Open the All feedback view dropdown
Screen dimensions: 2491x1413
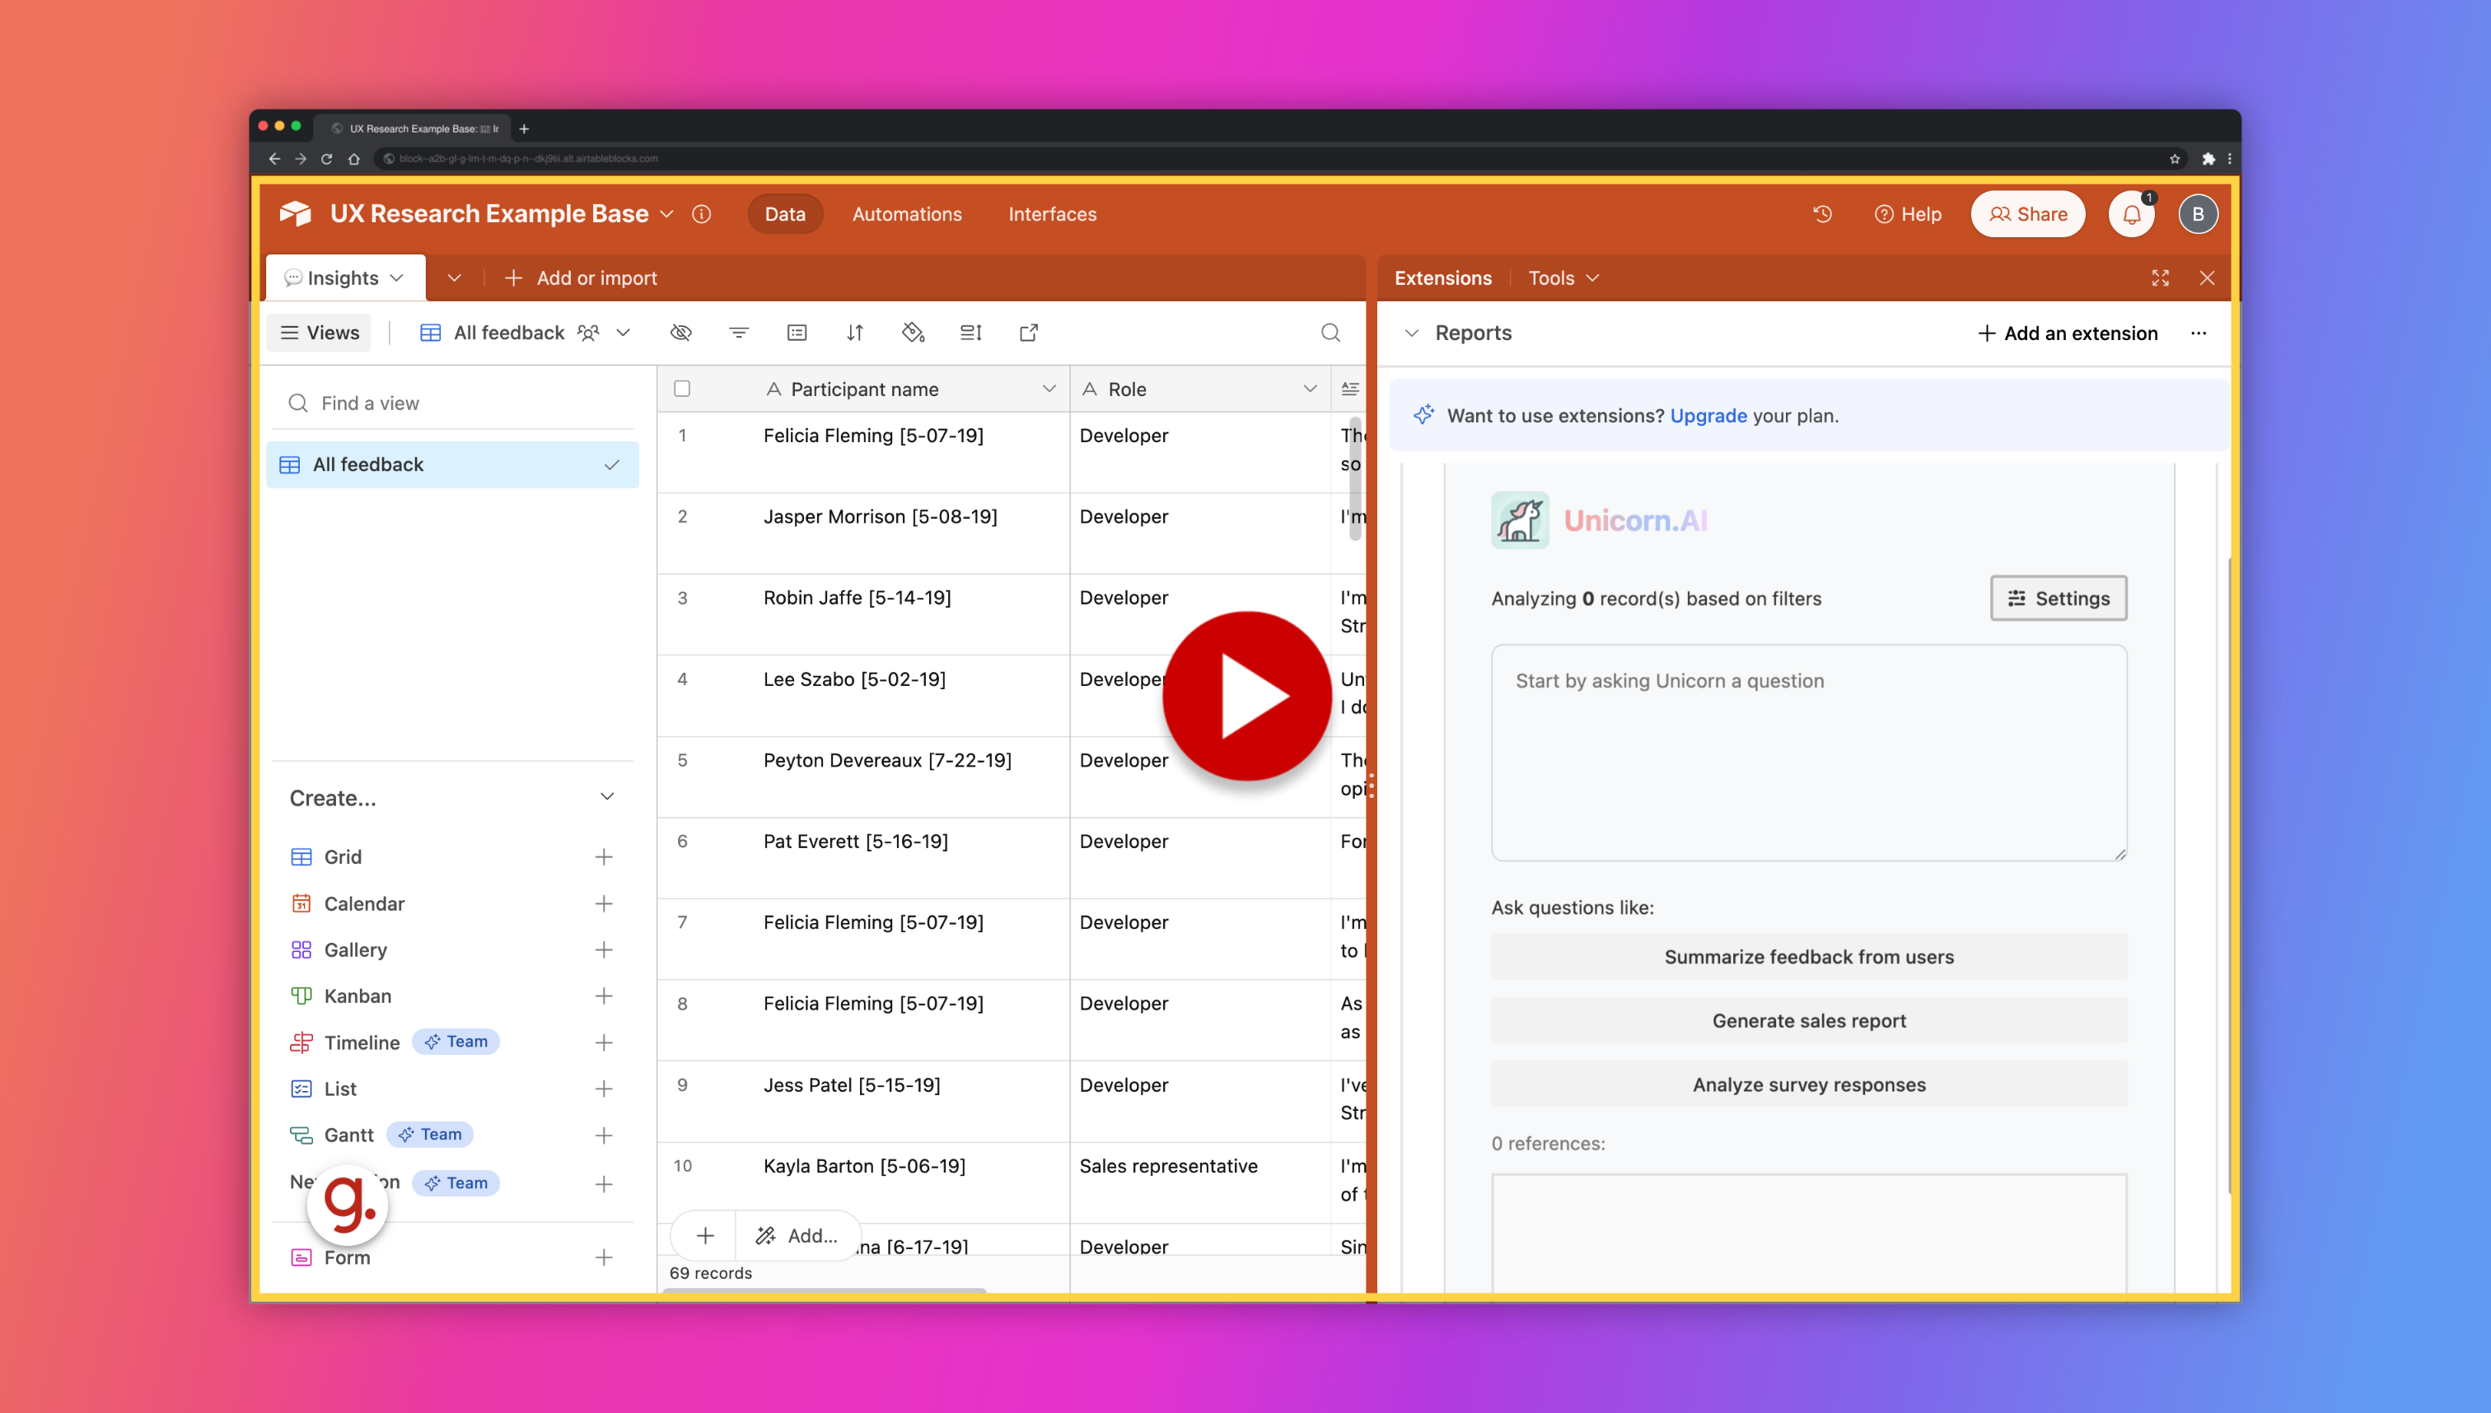[x=624, y=333]
